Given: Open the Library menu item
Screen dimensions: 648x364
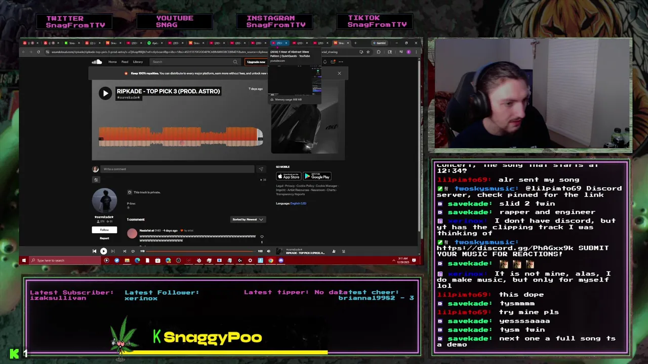Looking at the screenshot, I should 138,62.
